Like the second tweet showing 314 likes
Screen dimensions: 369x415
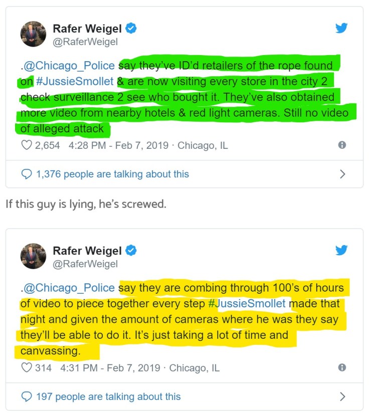(27, 367)
